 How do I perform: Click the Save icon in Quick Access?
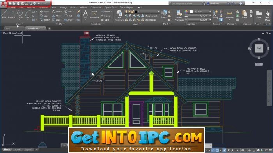click(x=18, y=3)
